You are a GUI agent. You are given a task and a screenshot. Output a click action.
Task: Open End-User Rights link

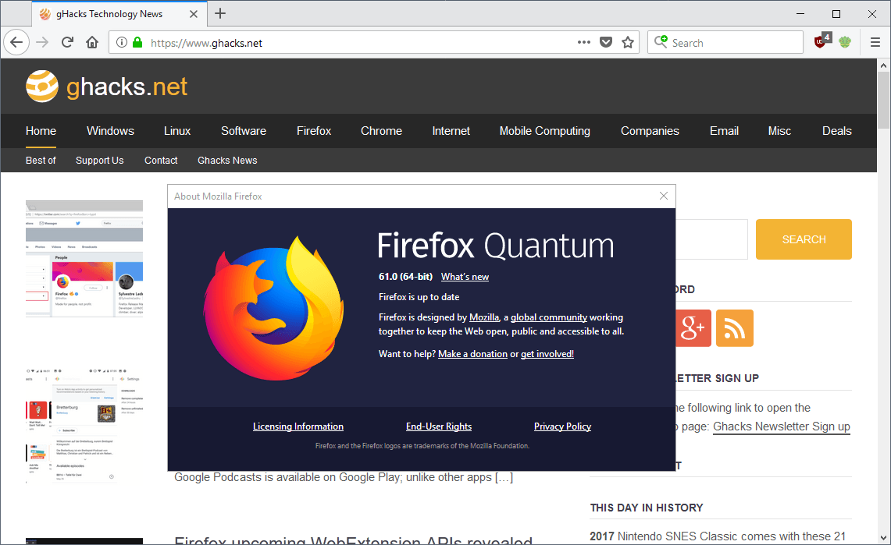pos(439,426)
